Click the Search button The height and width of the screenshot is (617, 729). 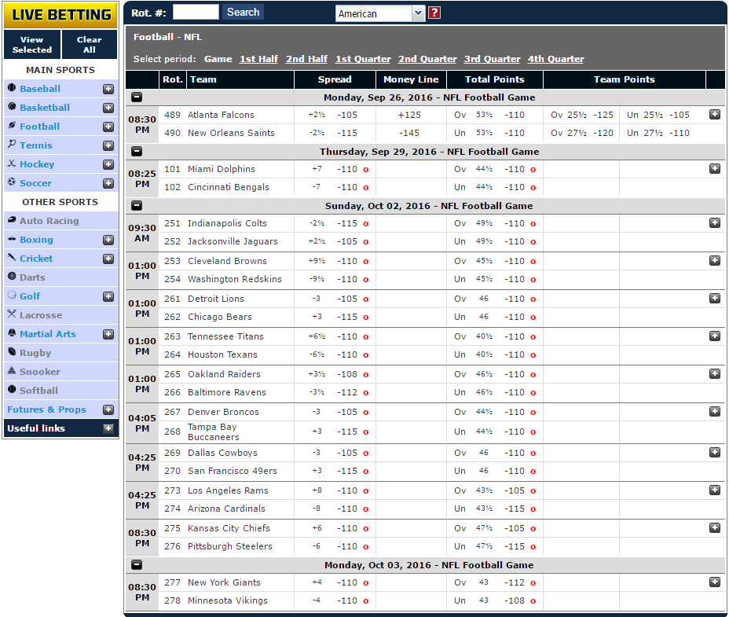244,12
